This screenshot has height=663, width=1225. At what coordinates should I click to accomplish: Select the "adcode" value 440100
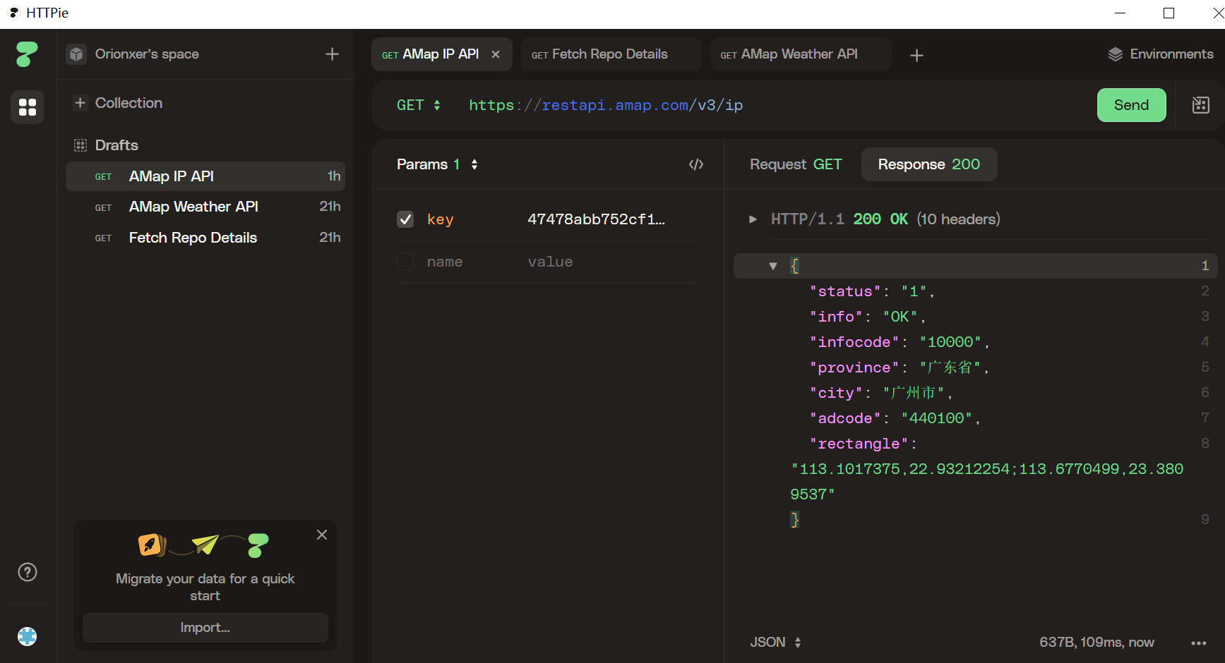[x=937, y=418]
